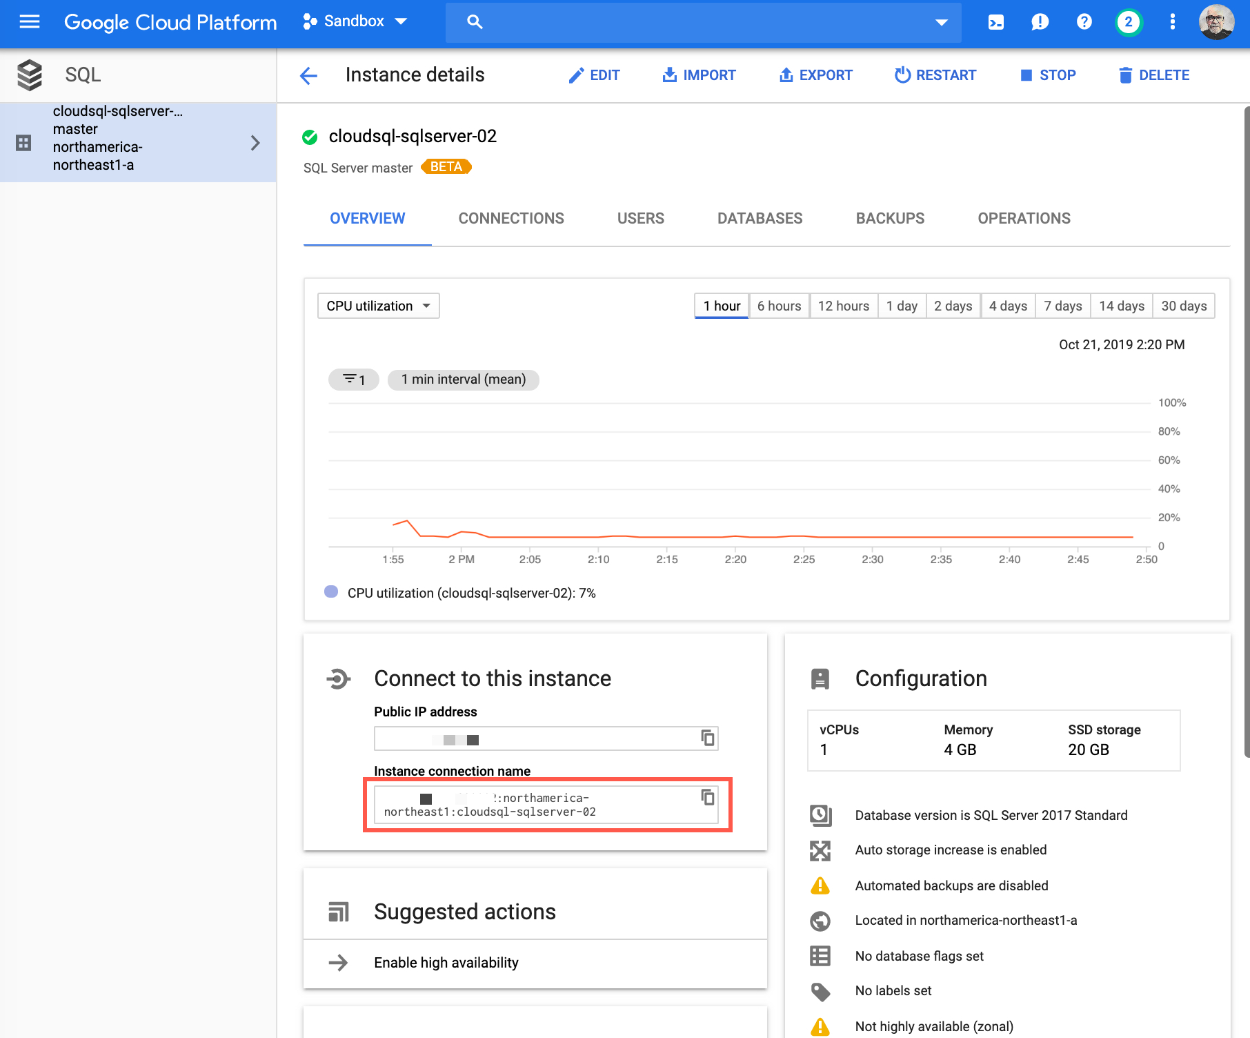Open the help question mark icon
Screen dimensions: 1250x1038
coord(1084,22)
